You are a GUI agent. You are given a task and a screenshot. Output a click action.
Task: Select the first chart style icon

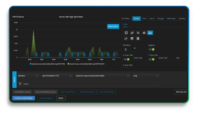126,33
